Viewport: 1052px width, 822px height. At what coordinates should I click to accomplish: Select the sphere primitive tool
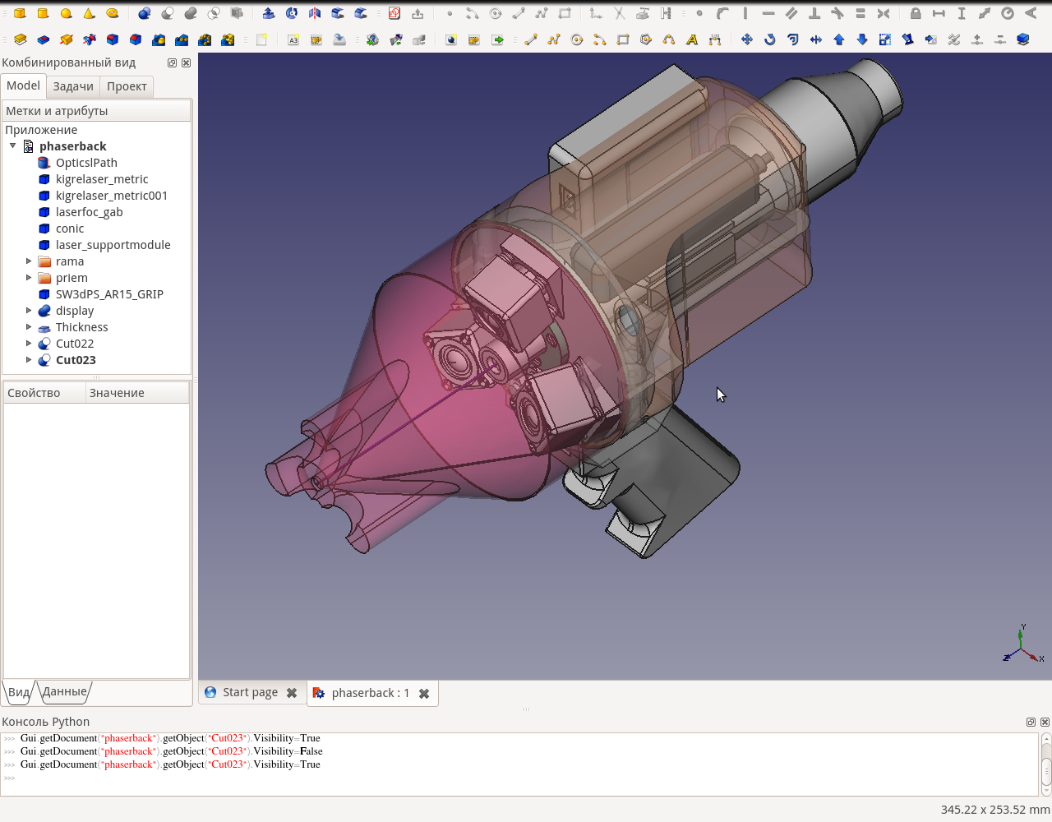(x=66, y=12)
